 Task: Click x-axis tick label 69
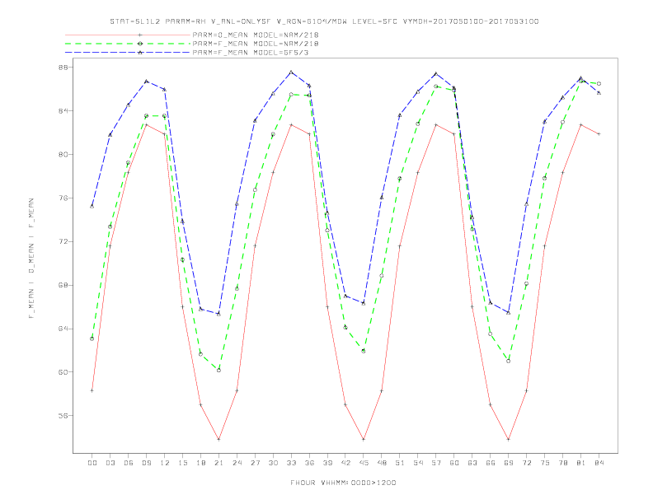(x=509, y=463)
